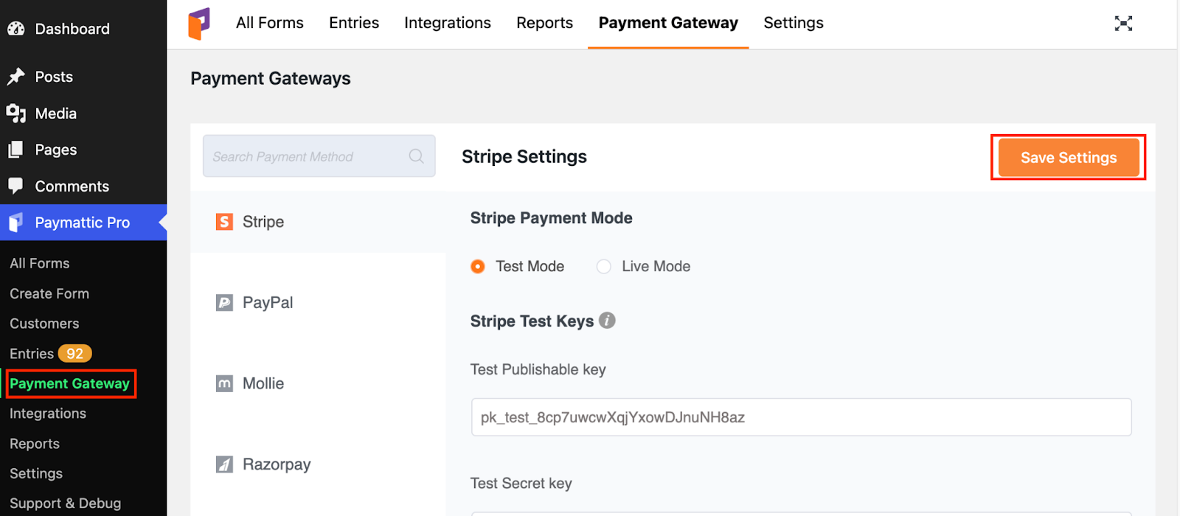The image size is (1180, 516).
Task: Open Create Form in sidebar
Action: [49, 293]
